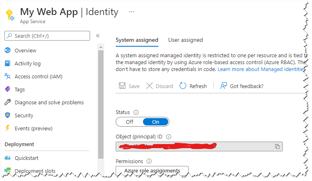312x181 pixels.
Task: Click the Discard button label
Action: coord(165,86)
